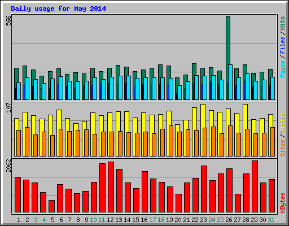Viewport: 289px width, 226px height.
Task: Click day label 13 on the x-axis
Action: pos(119,220)
